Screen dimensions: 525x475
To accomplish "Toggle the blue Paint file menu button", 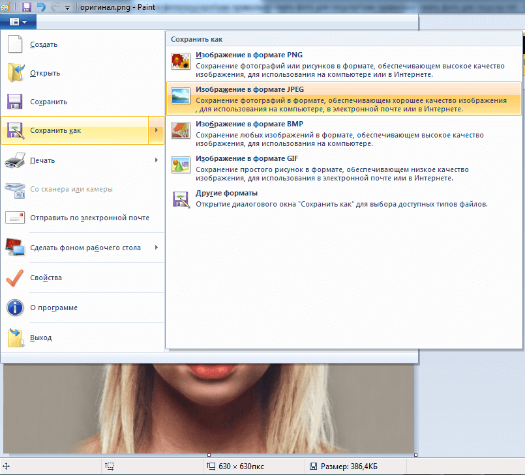I will tap(18, 22).
